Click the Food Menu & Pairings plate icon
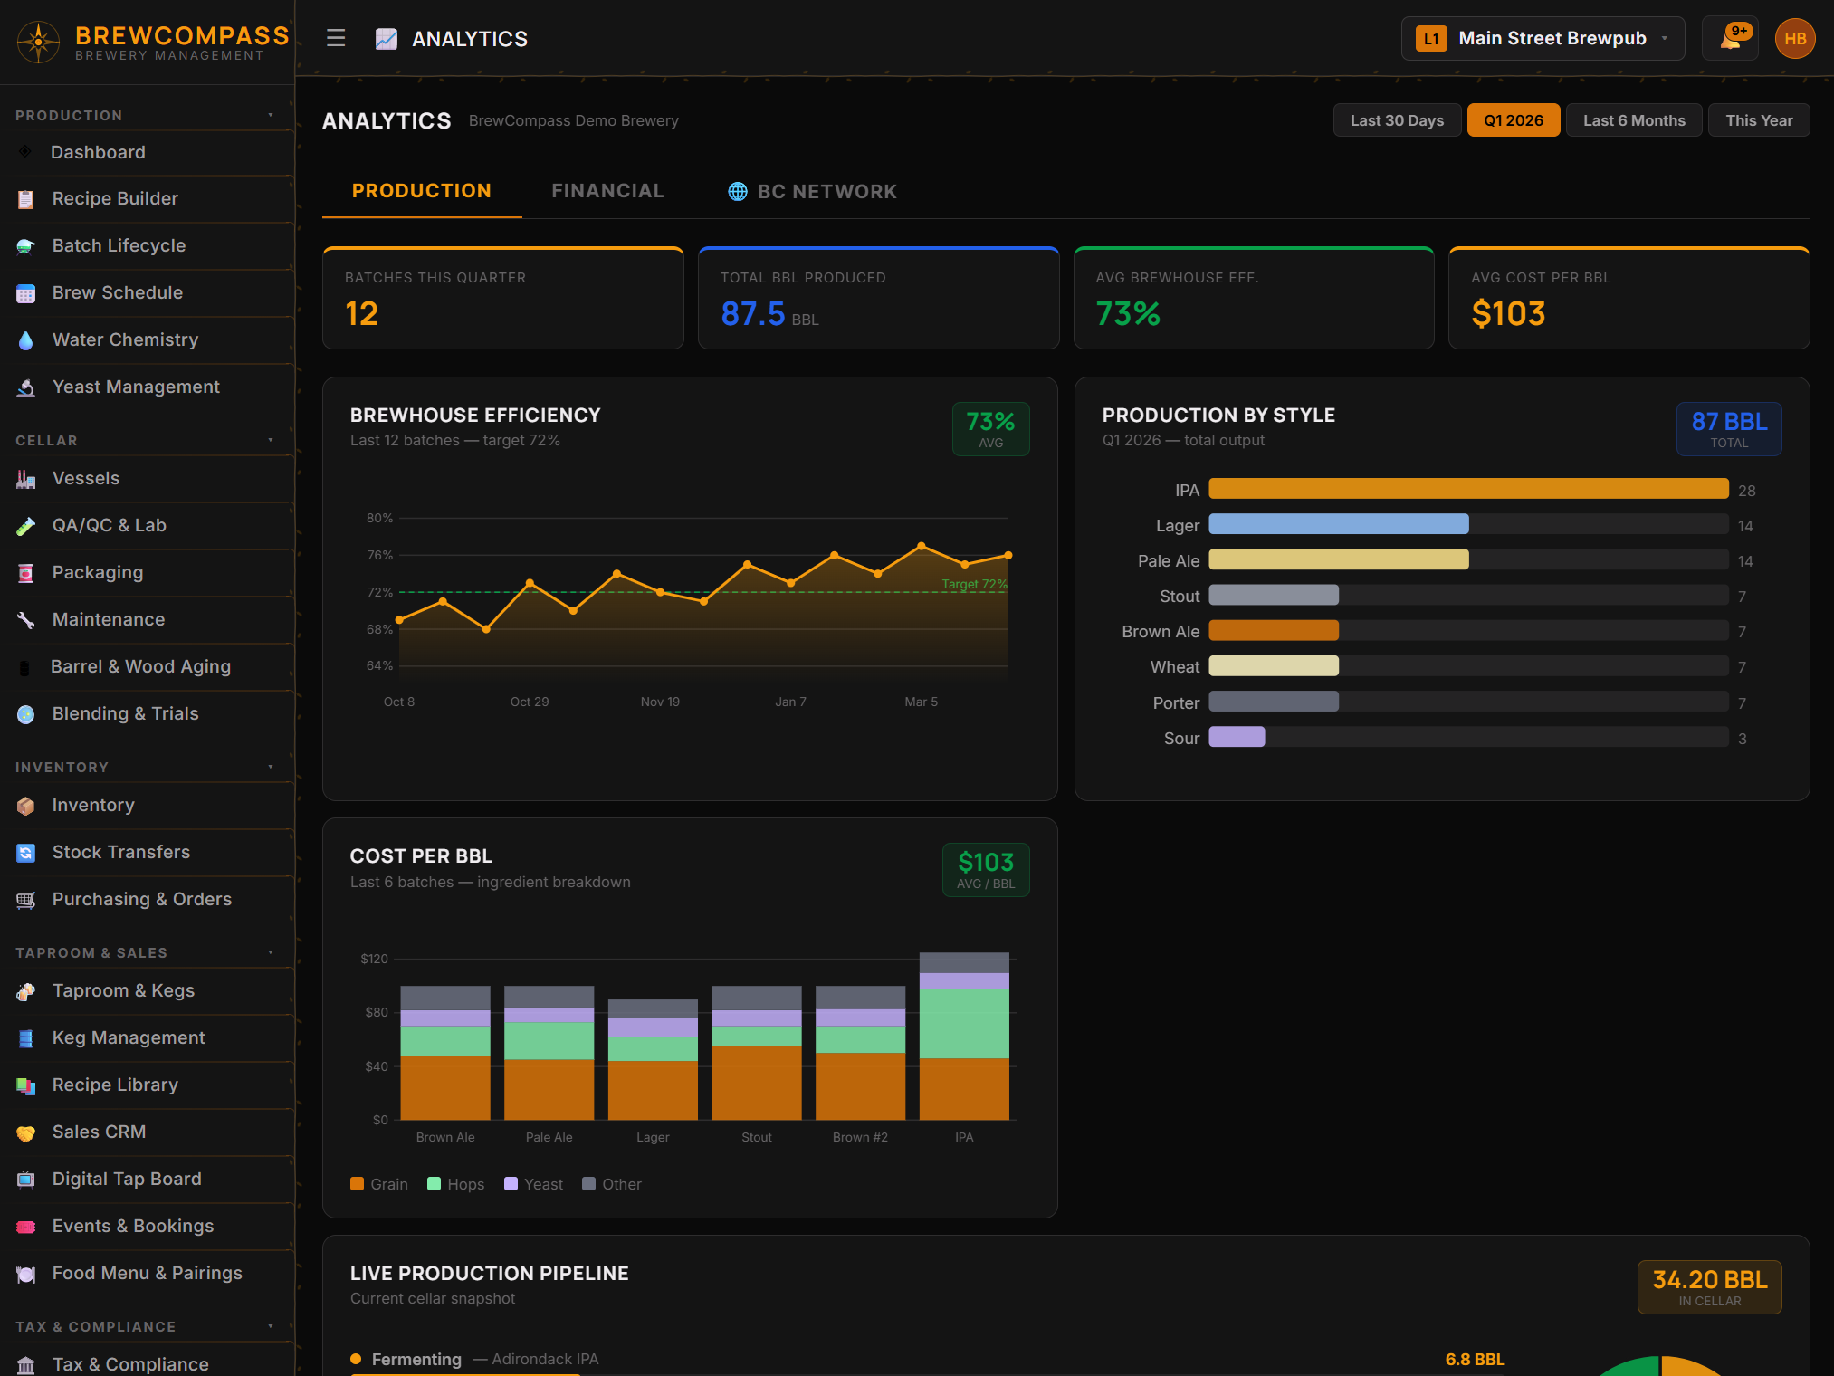Image resolution: width=1834 pixels, height=1376 pixels. click(26, 1274)
